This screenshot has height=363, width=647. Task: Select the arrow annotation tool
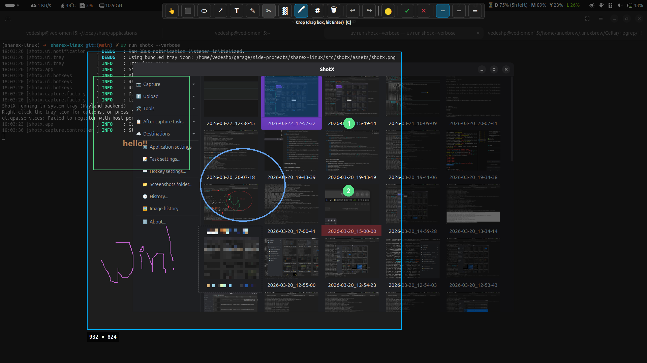click(220, 11)
